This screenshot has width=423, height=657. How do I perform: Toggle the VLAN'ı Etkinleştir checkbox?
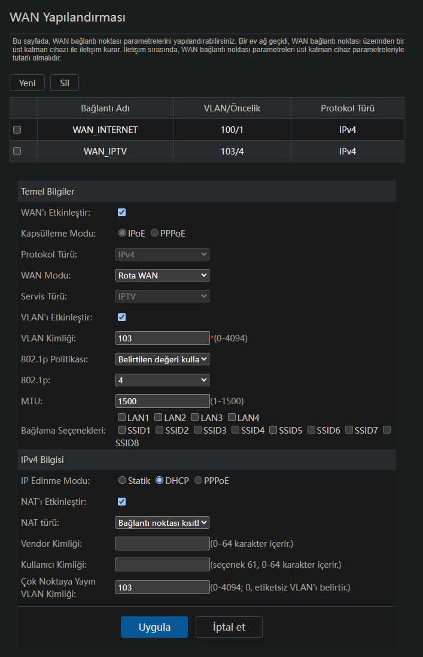point(121,317)
